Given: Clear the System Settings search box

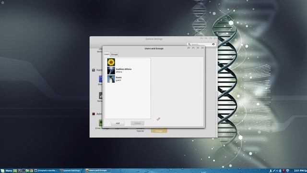Looking at the screenshot, I should 213,44.
